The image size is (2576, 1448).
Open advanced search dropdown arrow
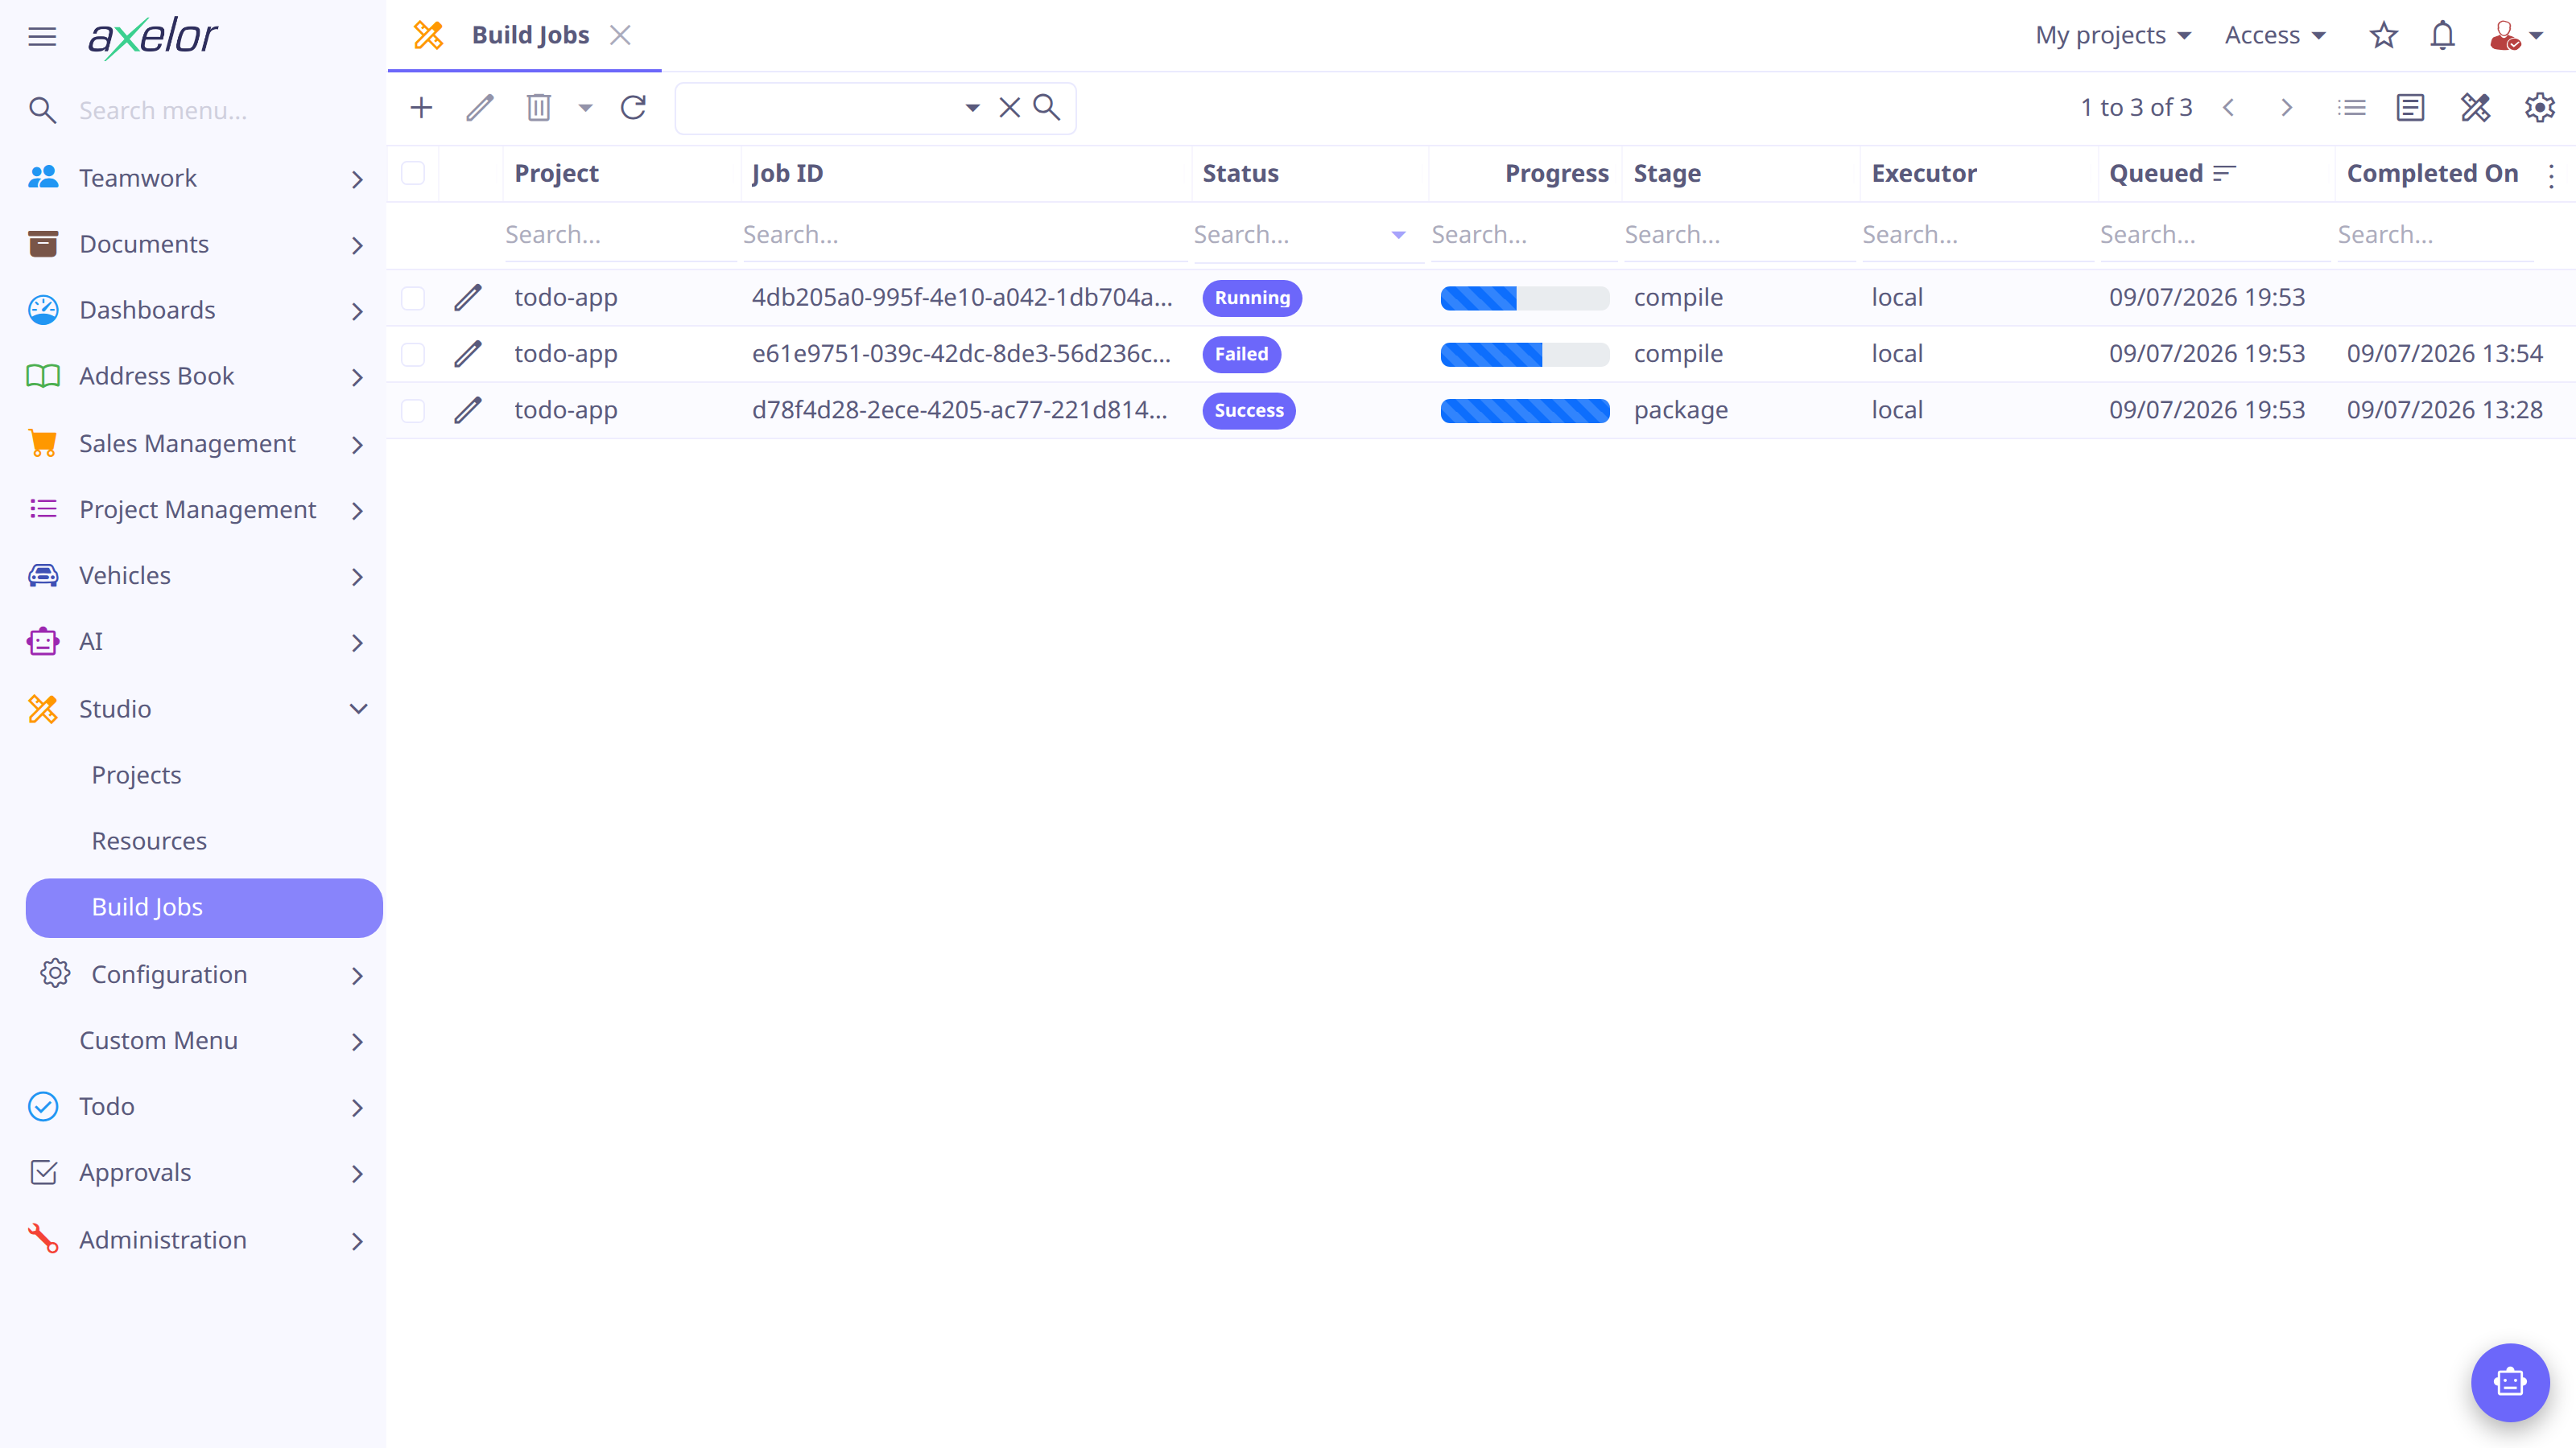pyautogui.click(x=972, y=108)
